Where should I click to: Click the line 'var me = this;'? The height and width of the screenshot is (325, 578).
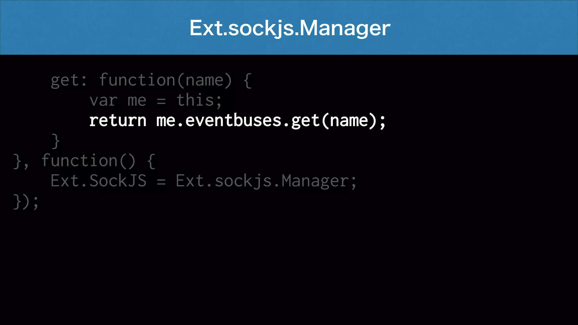click(x=156, y=100)
